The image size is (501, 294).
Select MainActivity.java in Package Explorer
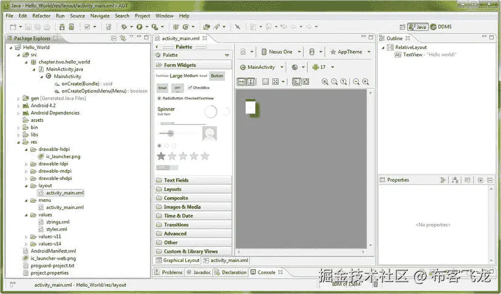point(65,69)
